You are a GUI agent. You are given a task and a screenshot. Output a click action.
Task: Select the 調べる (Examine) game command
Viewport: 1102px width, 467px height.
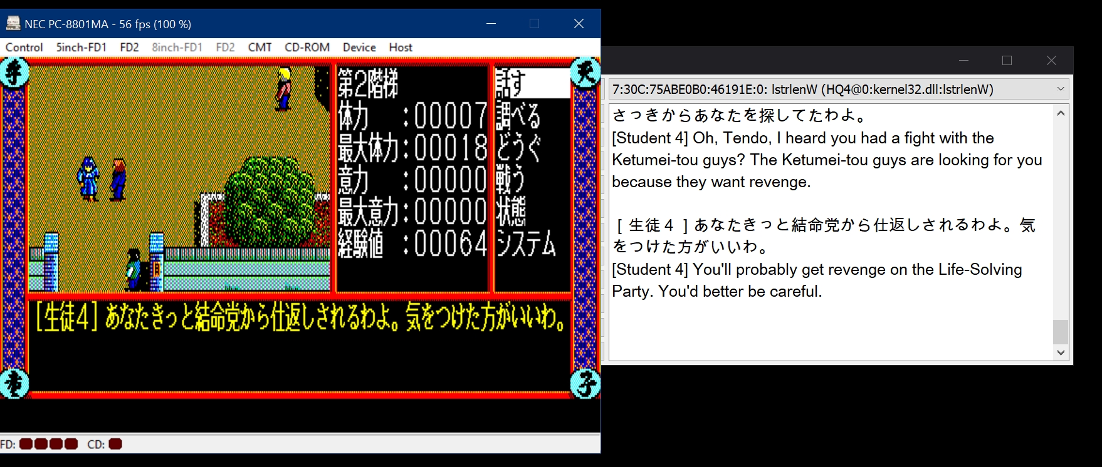click(518, 116)
